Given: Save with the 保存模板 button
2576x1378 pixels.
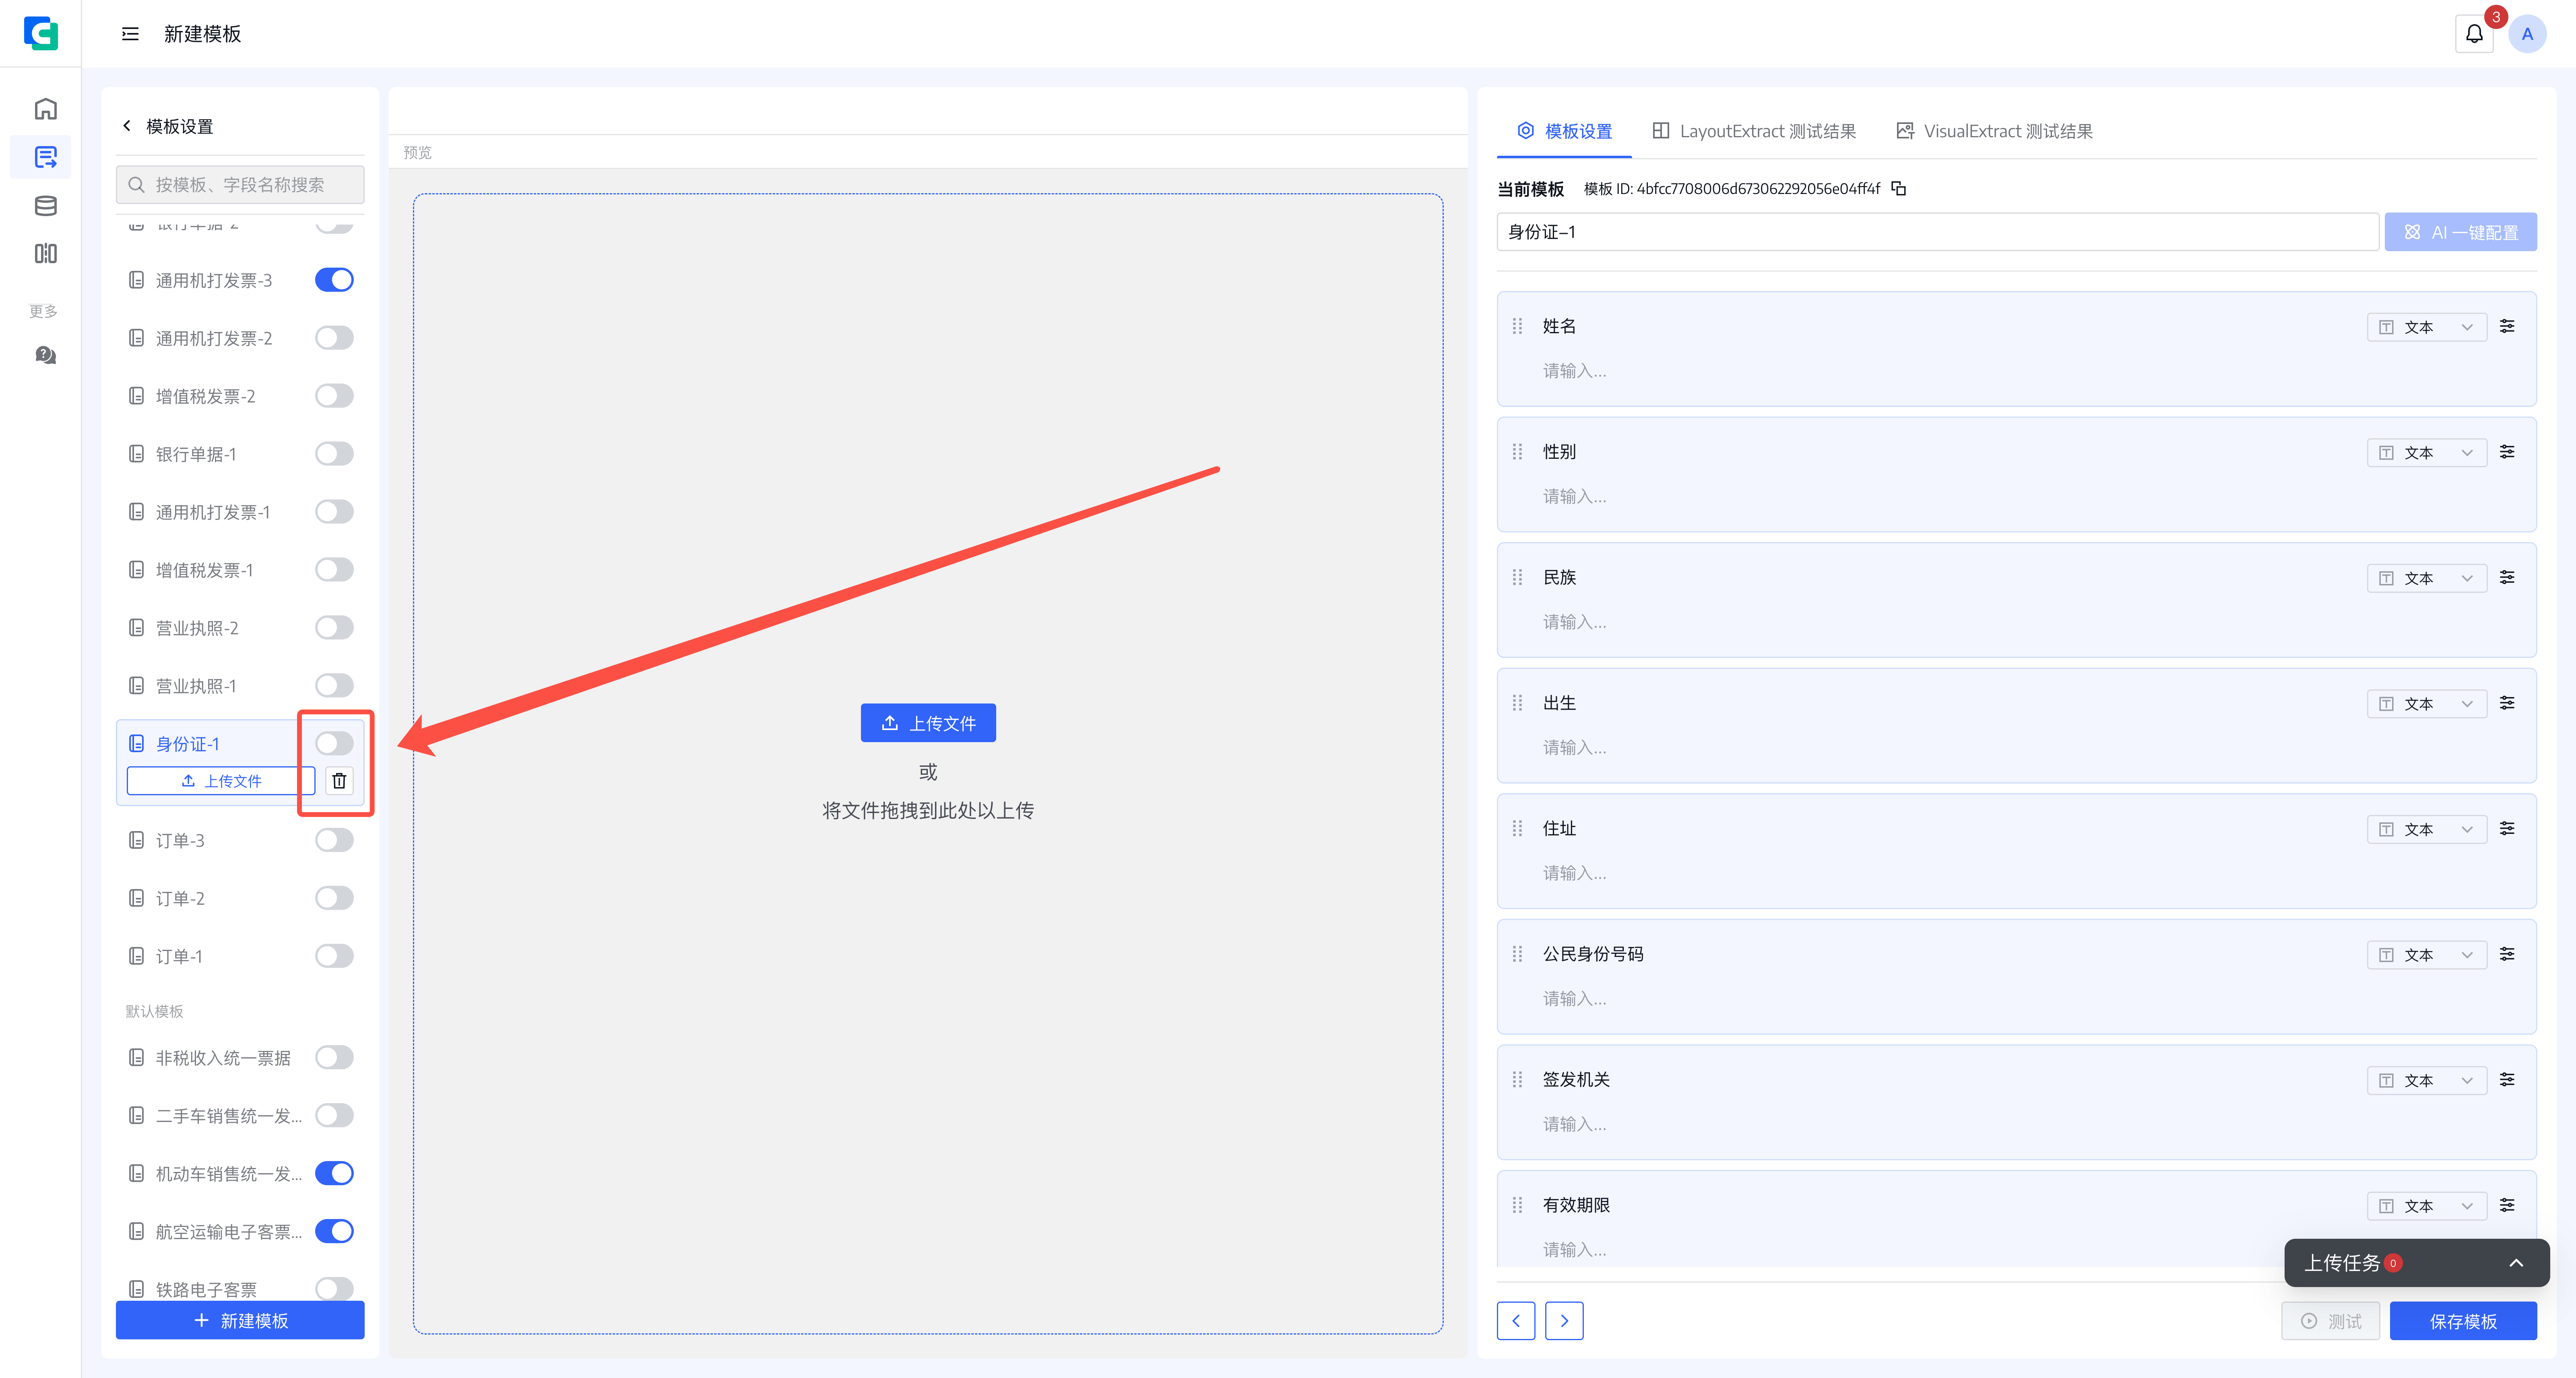Looking at the screenshot, I should [2463, 1321].
